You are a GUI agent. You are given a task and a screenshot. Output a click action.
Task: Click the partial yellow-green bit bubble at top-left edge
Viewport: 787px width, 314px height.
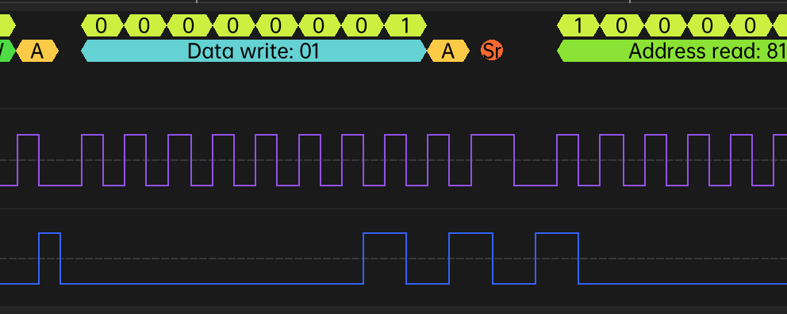[x=6, y=25]
